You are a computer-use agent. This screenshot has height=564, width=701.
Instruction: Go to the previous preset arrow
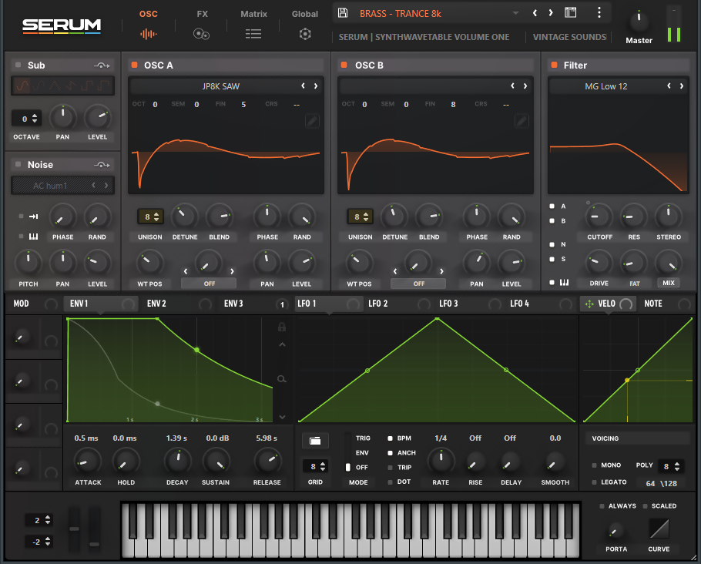coord(535,13)
